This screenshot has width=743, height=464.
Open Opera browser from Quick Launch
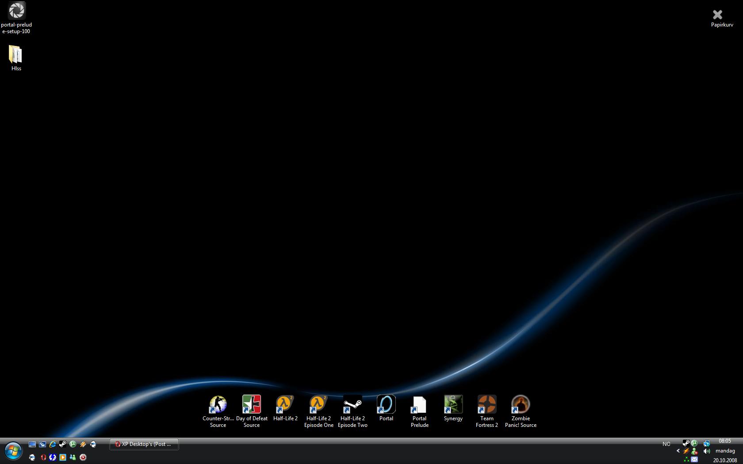pos(43,457)
